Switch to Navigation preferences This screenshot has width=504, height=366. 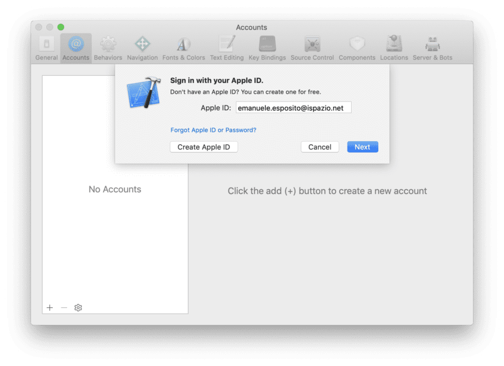click(x=142, y=48)
